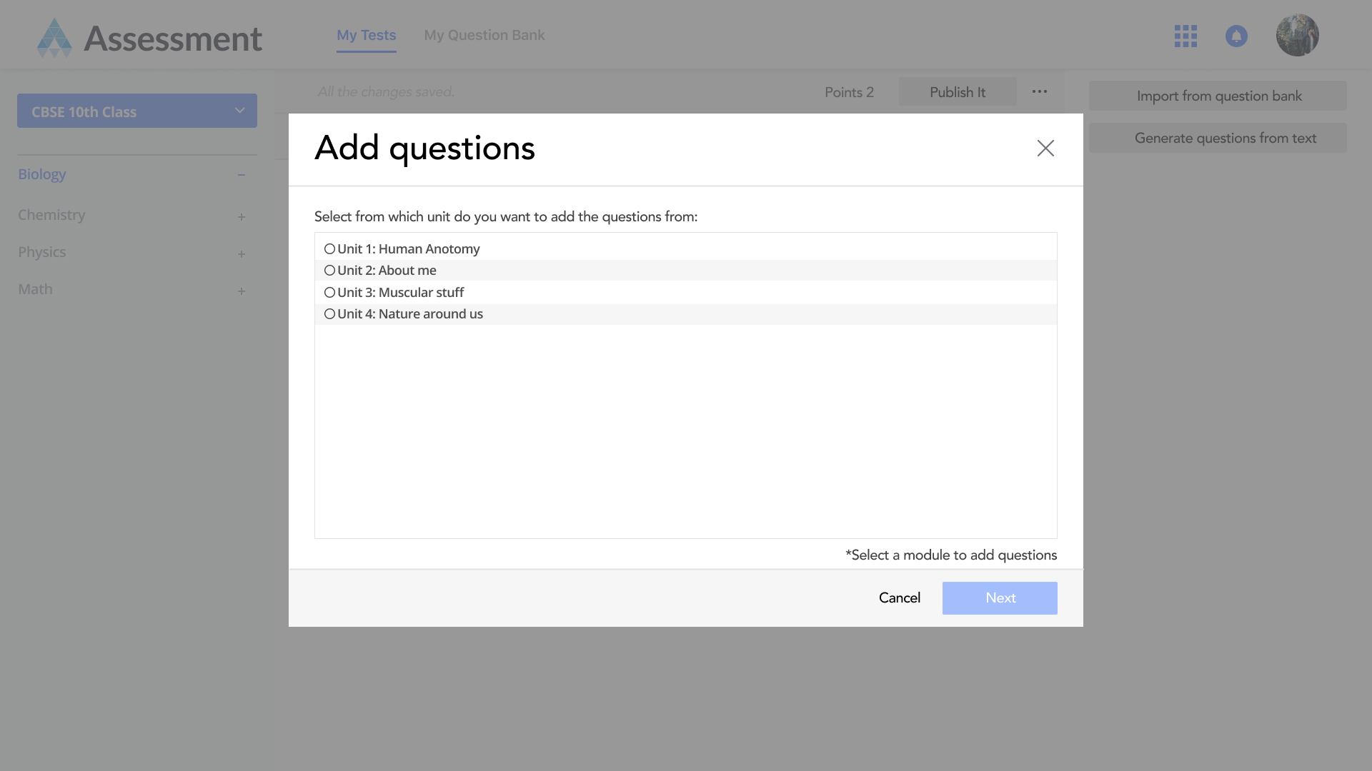
Task: Open the three-dot more options menu
Action: coord(1040,91)
